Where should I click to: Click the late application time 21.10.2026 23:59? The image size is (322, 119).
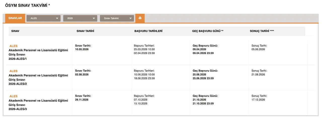203,103
